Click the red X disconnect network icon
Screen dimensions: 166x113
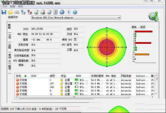point(30,12)
